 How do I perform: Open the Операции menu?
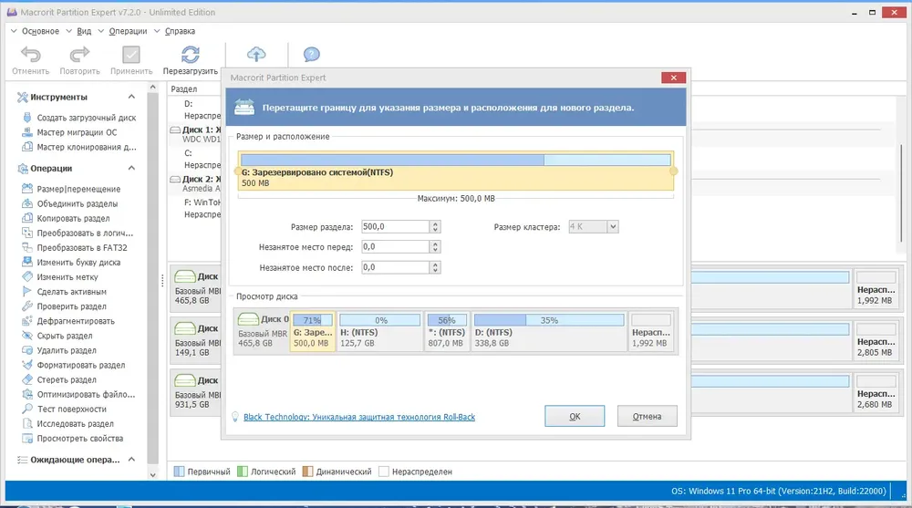(128, 31)
